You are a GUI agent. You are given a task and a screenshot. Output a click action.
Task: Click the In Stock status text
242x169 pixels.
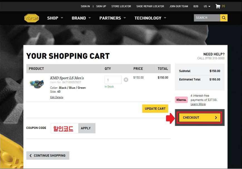click(109, 86)
